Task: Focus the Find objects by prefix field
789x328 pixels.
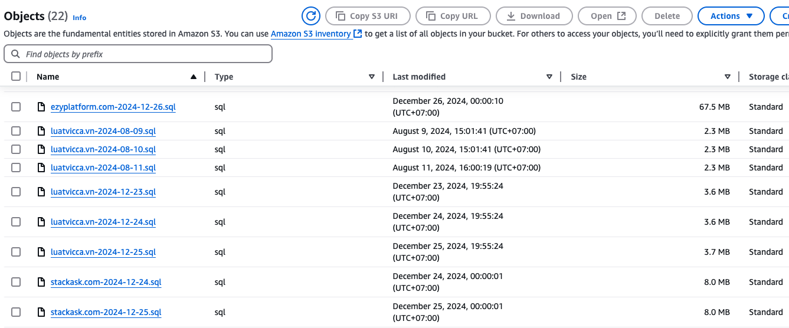Action: click(x=138, y=54)
